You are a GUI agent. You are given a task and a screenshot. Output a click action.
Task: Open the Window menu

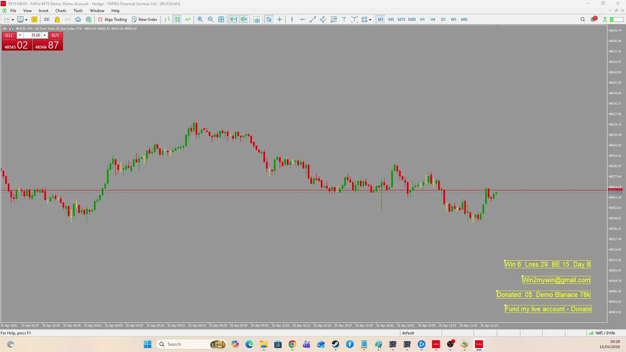coord(97,11)
